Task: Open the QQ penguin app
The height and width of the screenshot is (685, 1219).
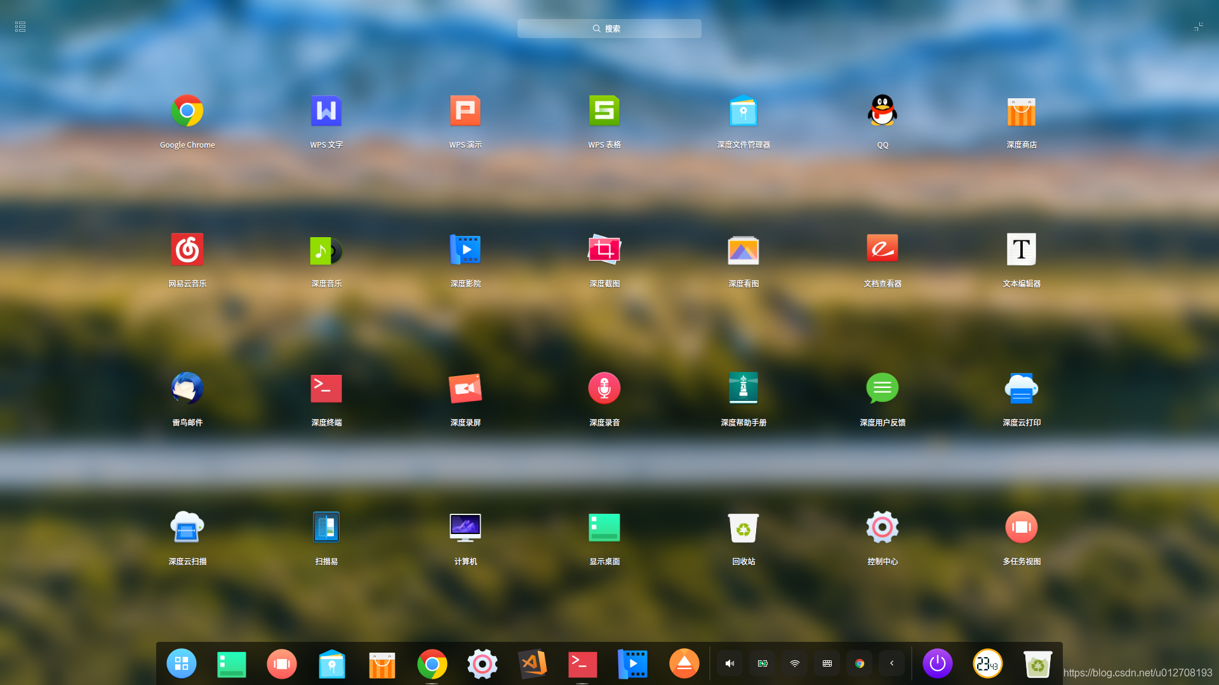Action: [882, 112]
